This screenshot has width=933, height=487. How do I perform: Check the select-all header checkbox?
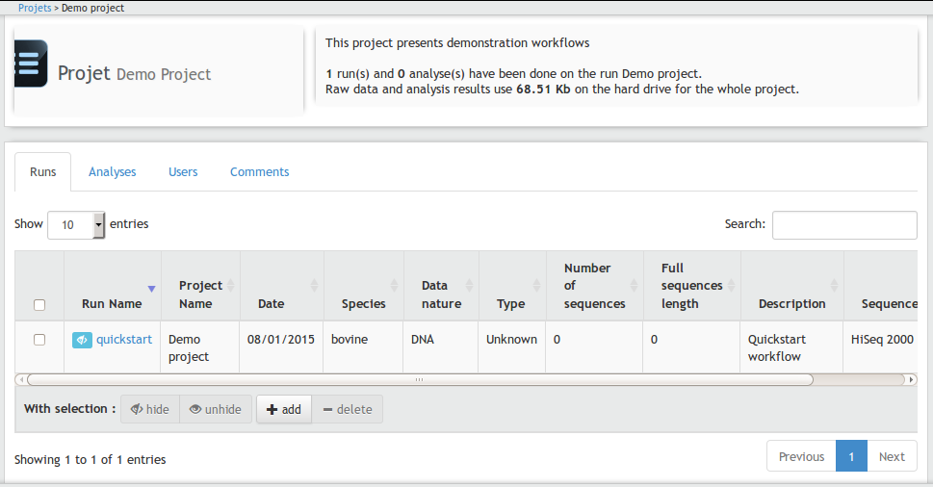[39, 305]
